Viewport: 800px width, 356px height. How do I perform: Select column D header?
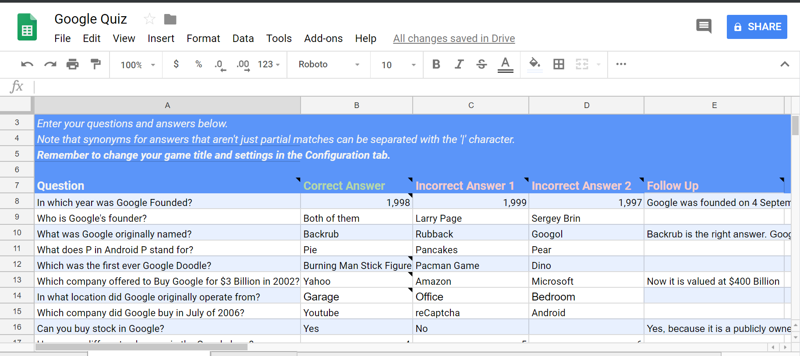(587, 105)
